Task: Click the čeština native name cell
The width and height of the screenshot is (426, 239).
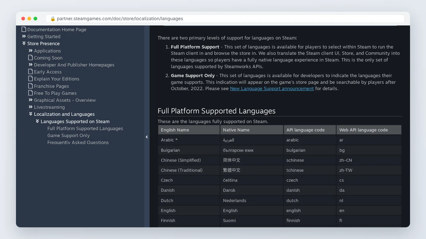Action: [x=252, y=180]
